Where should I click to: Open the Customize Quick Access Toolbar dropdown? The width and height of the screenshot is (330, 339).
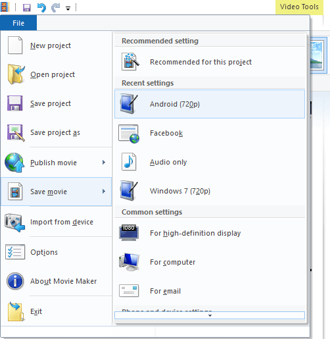pyautogui.click(x=68, y=9)
